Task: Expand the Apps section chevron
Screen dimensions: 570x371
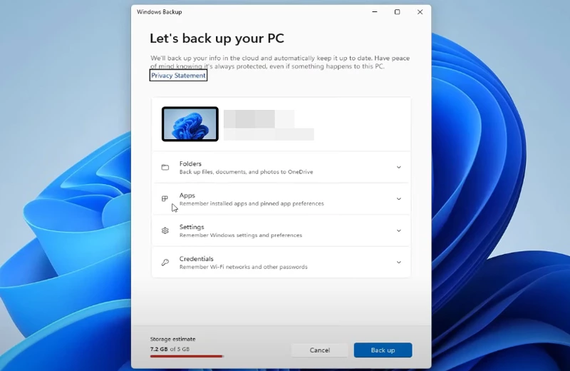Action: (399, 199)
